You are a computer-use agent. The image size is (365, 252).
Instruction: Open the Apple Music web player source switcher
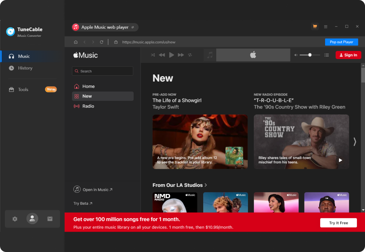tap(105, 27)
